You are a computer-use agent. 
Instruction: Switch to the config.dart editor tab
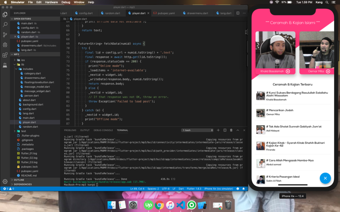(x=85, y=13)
